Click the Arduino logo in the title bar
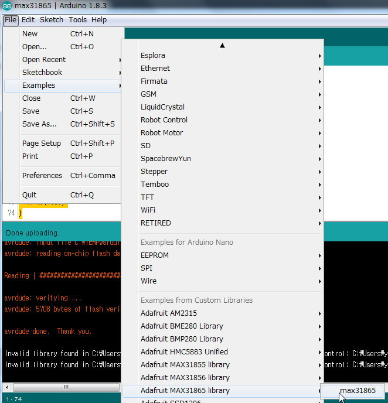 pyautogui.click(x=7, y=5)
